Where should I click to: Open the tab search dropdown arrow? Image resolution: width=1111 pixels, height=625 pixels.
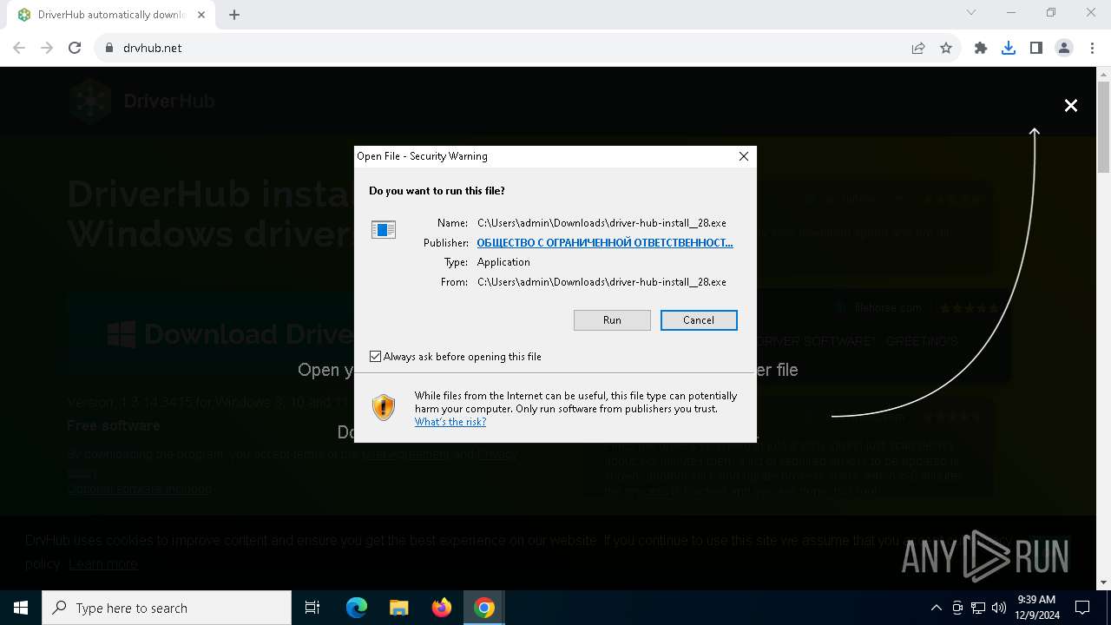[x=971, y=13]
